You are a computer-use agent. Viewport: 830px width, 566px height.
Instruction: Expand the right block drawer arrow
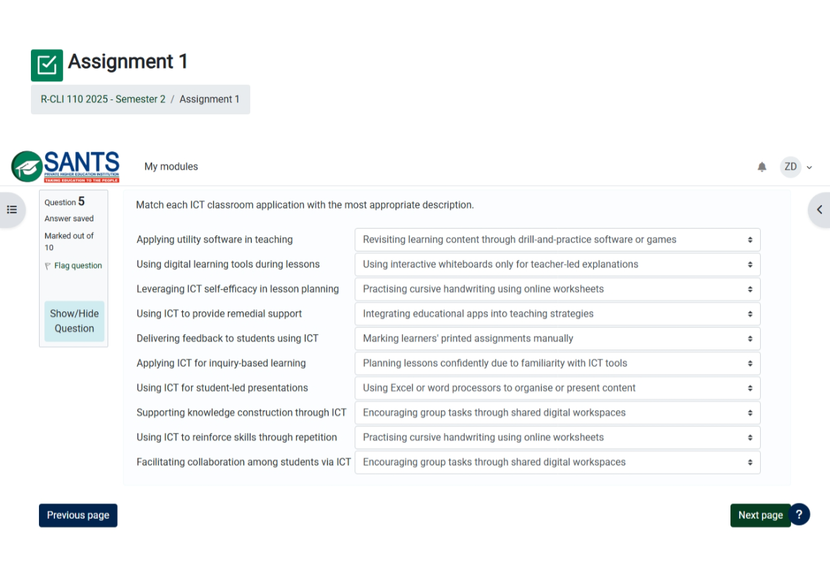[x=819, y=210]
